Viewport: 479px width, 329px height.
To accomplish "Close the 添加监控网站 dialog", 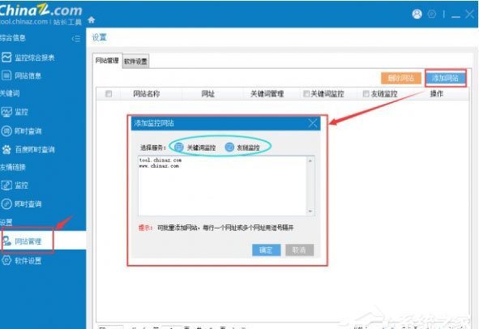I will point(313,123).
